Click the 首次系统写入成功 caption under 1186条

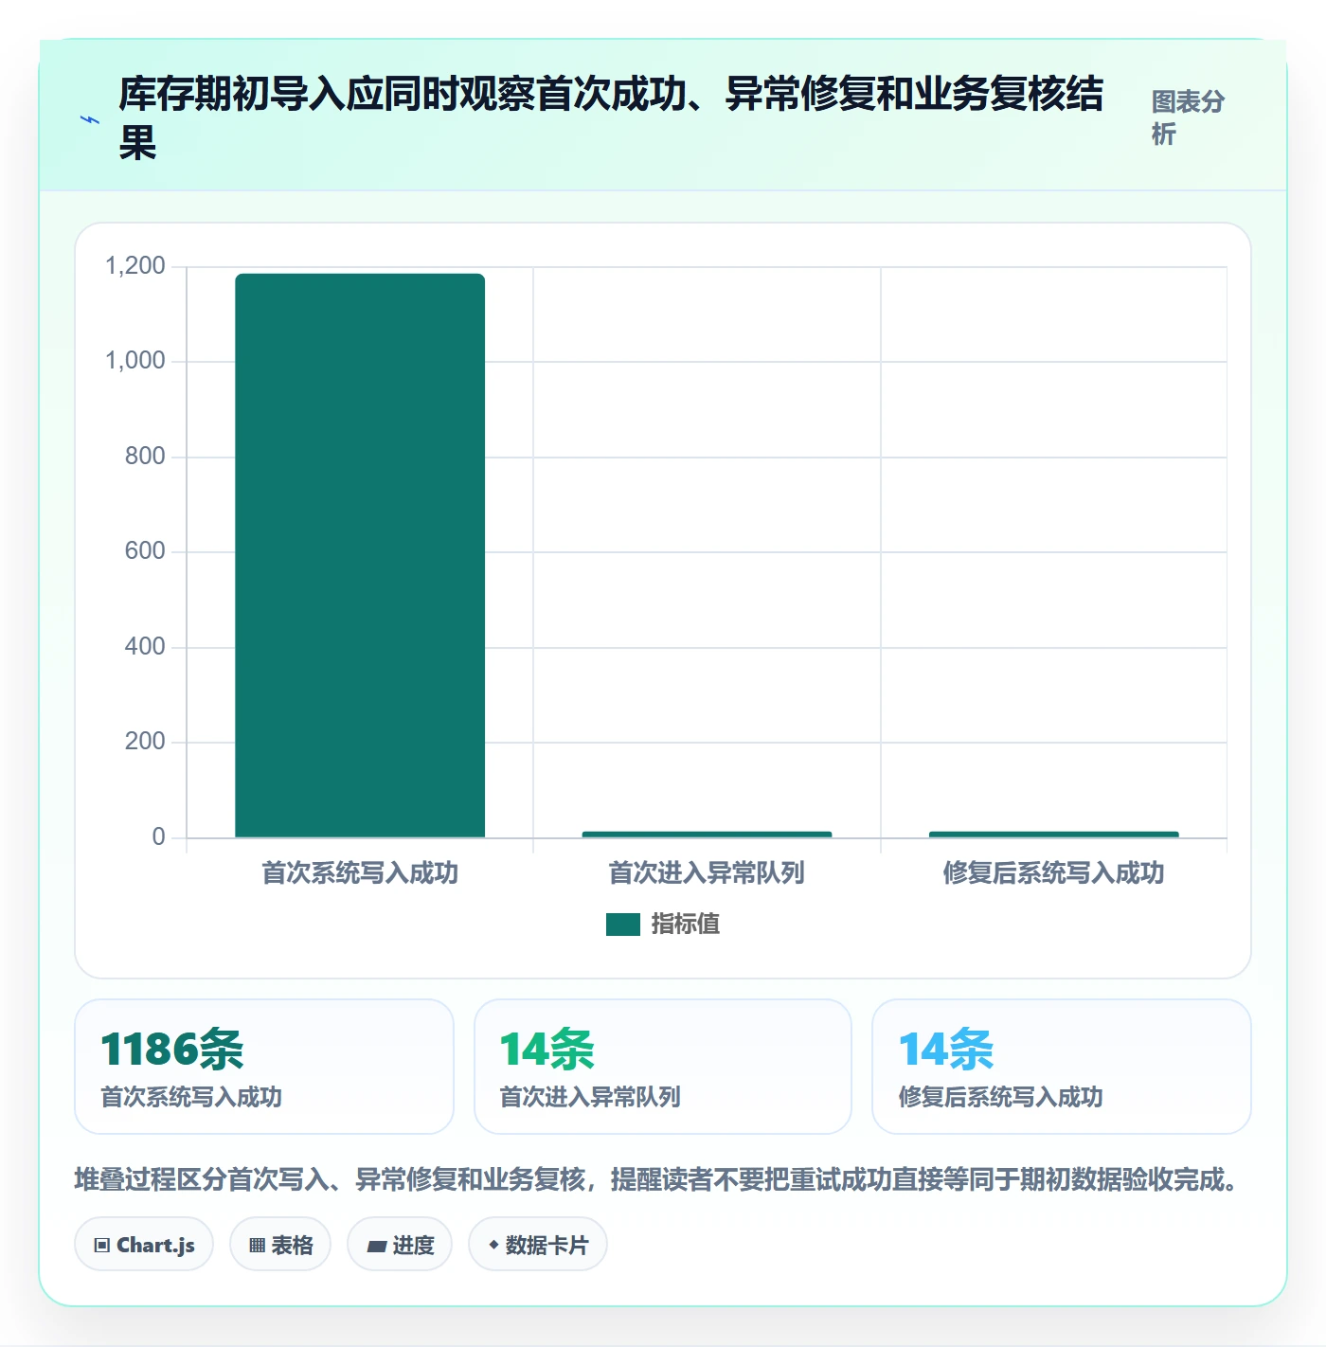pyautogui.click(x=191, y=1097)
